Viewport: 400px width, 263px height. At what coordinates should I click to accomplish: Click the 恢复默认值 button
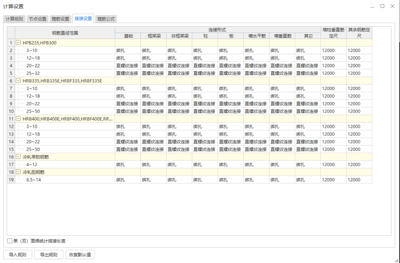coord(80,255)
